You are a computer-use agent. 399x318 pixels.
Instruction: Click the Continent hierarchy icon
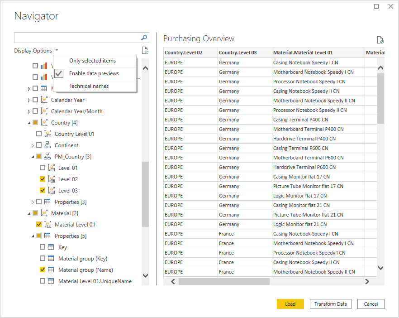47,145
